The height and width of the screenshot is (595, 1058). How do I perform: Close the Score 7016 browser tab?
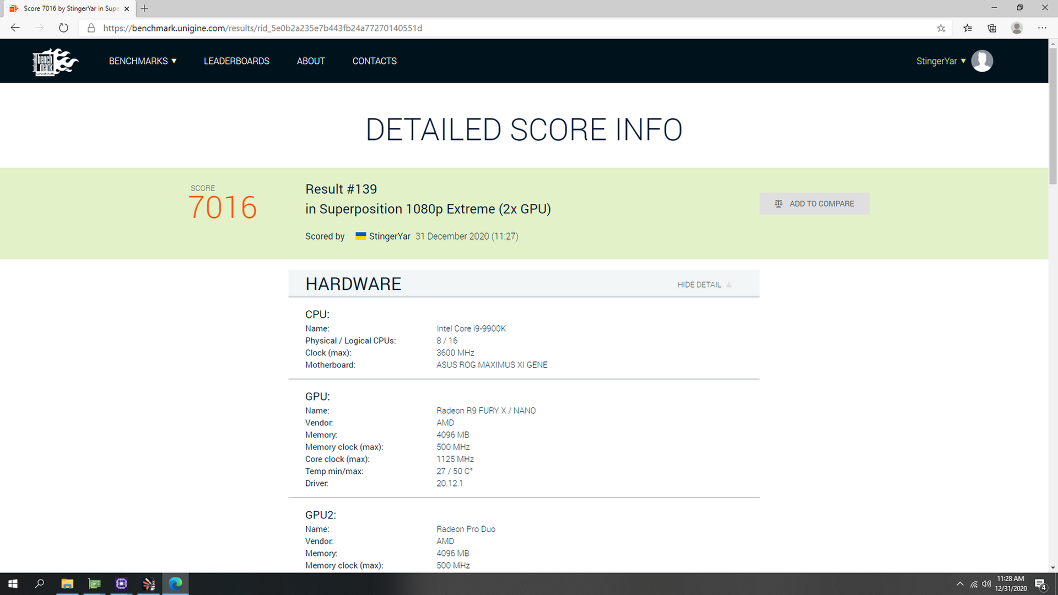pos(127,9)
